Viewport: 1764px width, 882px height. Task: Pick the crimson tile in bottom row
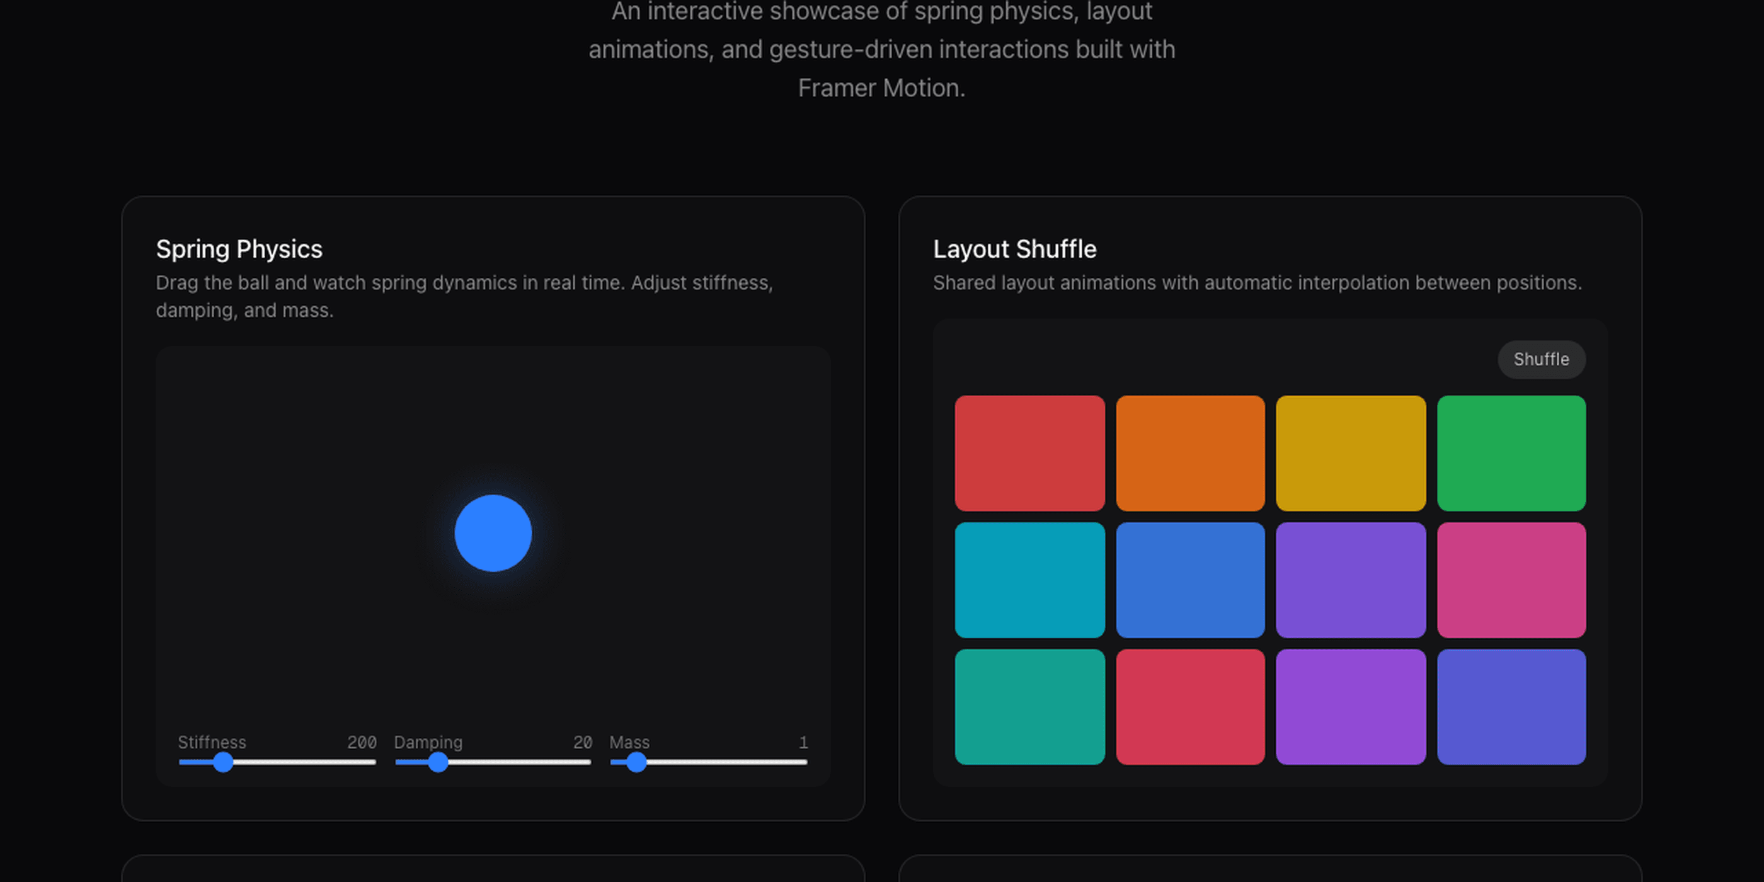pos(1190,707)
